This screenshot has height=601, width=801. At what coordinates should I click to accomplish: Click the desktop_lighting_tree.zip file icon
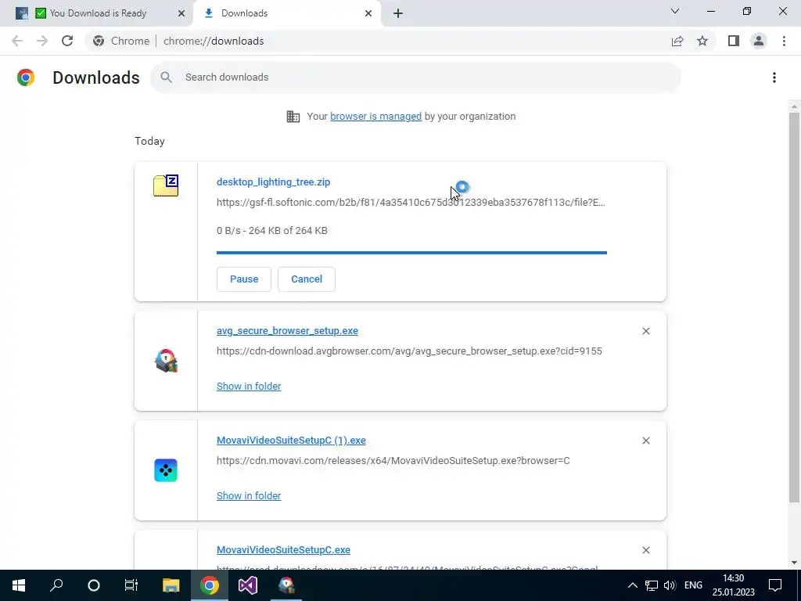tap(166, 185)
